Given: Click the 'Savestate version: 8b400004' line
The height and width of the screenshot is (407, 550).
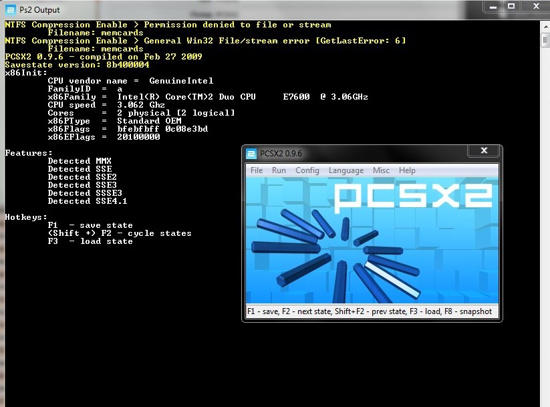Looking at the screenshot, I should pos(77,65).
